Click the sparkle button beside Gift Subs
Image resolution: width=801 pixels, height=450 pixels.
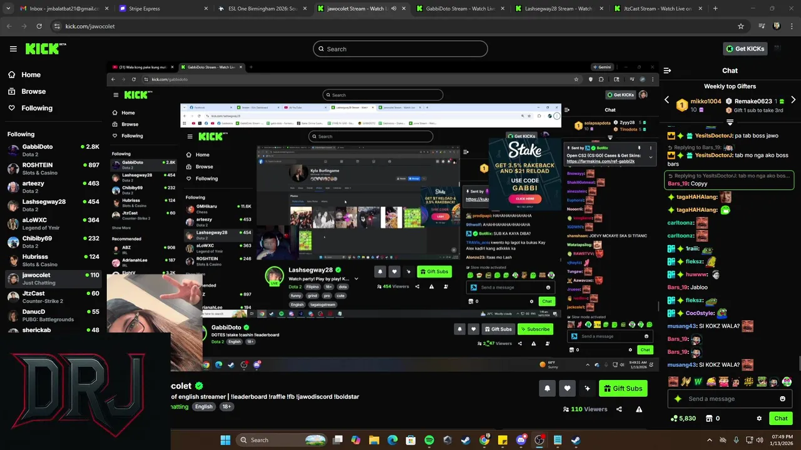[x=587, y=388]
